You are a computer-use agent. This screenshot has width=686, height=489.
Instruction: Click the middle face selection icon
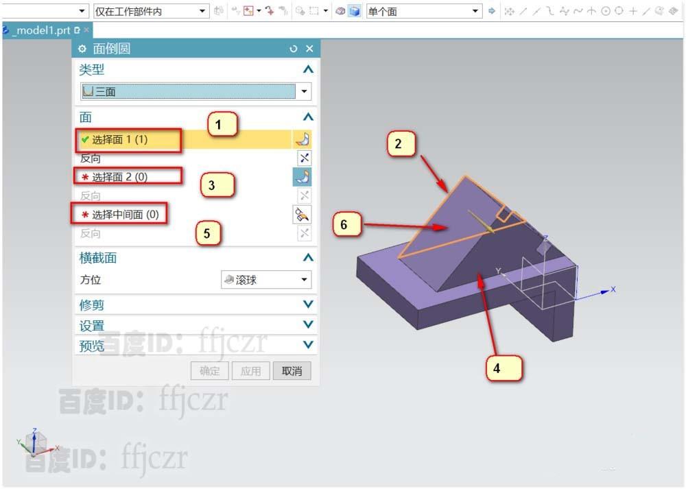tap(303, 214)
